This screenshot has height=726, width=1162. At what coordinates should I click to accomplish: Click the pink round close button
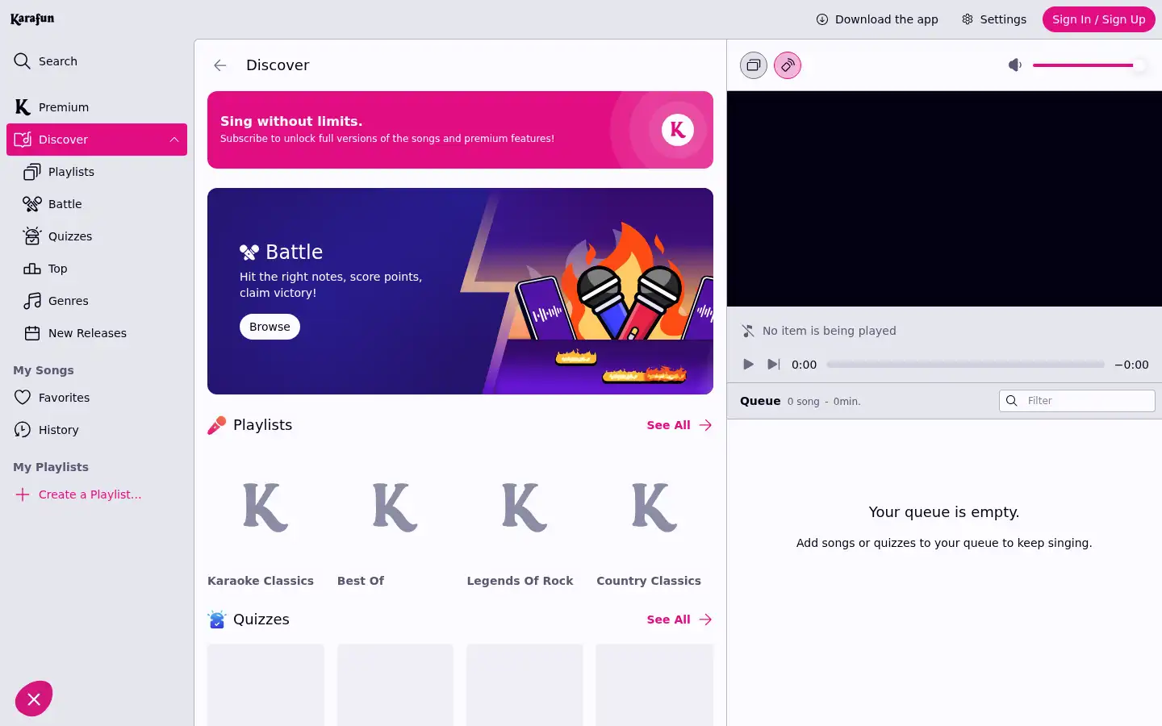tap(34, 699)
